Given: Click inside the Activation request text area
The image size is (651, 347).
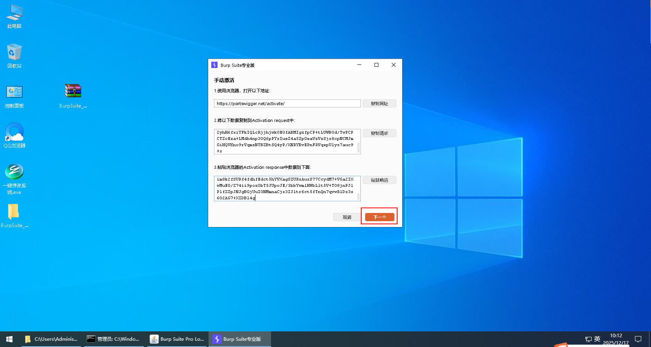Looking at the screenshot, I should [x=285, y=141].
